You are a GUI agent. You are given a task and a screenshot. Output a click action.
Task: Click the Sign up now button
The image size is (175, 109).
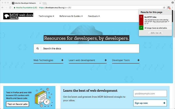tap(150, 103)
